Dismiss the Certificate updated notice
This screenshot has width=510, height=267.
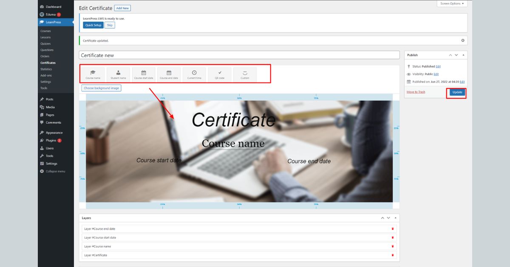(463, 41)
